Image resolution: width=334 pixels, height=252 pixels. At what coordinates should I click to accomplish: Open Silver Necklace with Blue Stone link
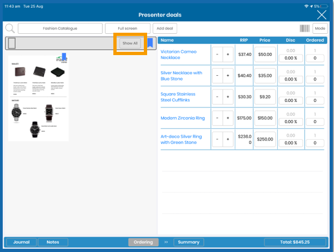[x=181, y=76]
